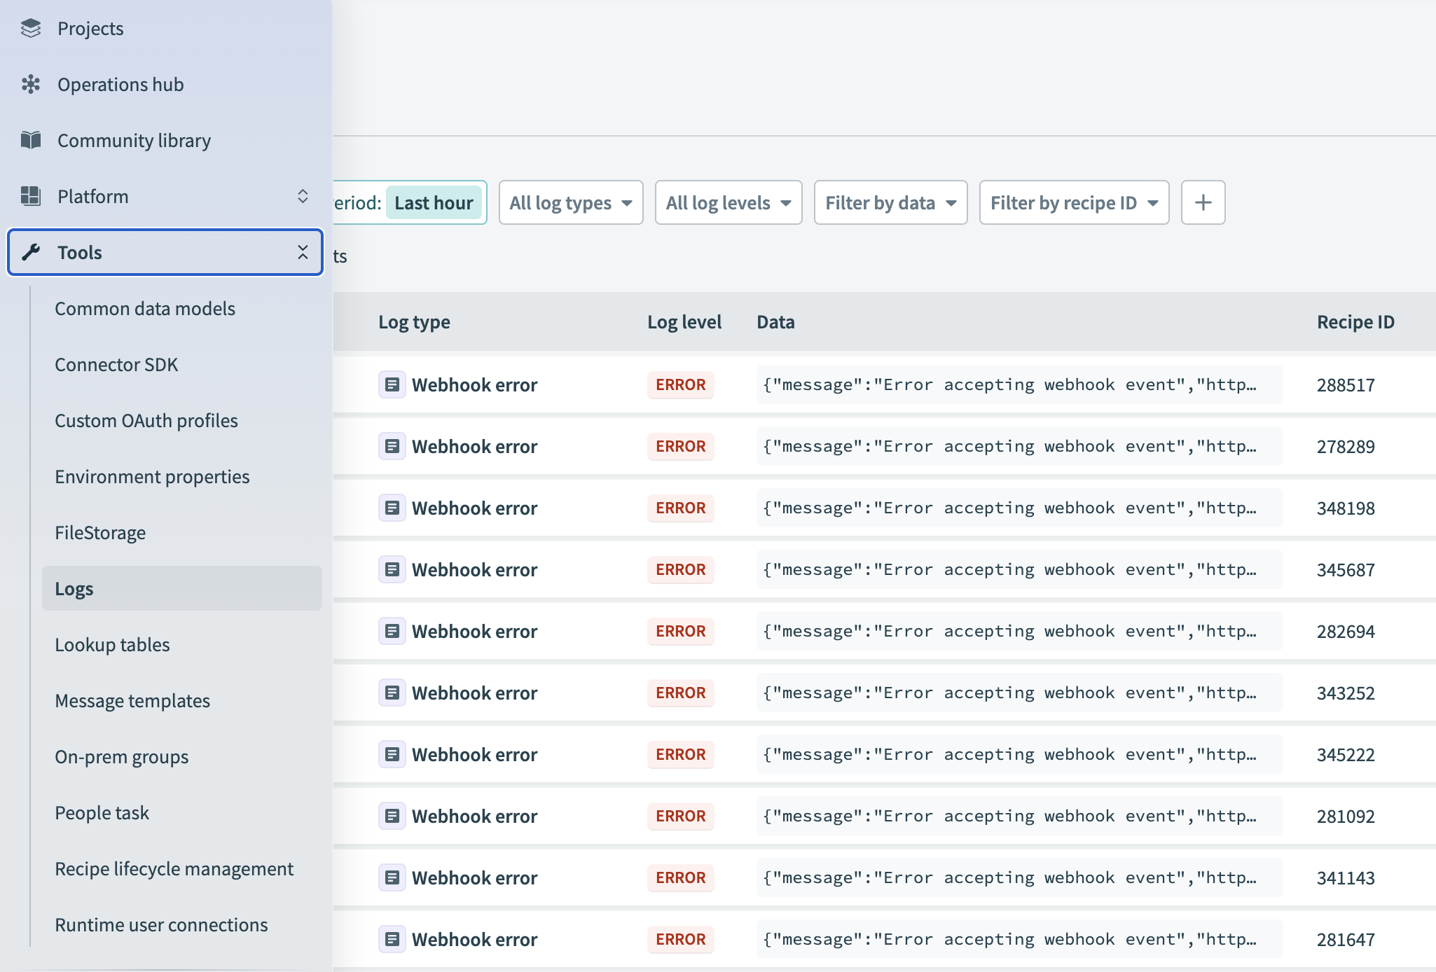The height and width of the screenshot is (972, 1436).
Task: Open the Filter by recipe ID dropdown
Action: (1073, 202)
